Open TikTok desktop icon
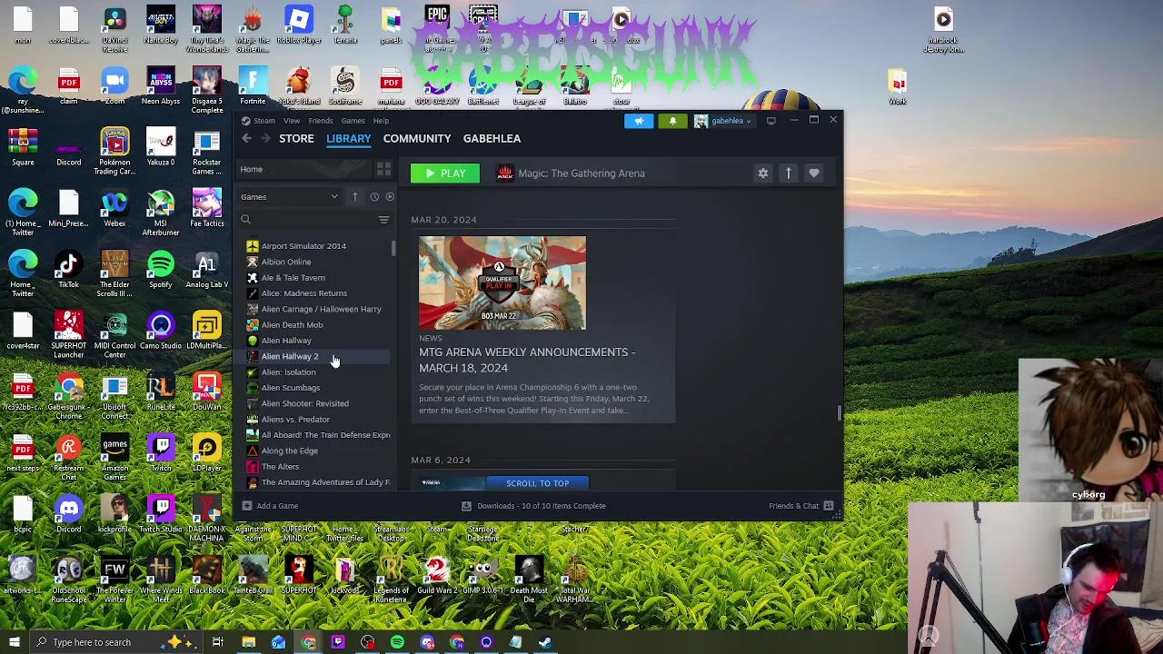This screenshot has height=654, width=1163. click(x=68, y=270)
